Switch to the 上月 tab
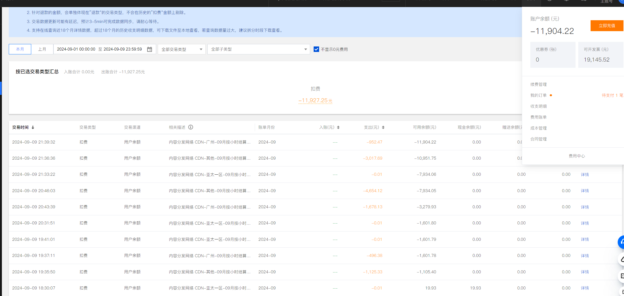 (x=42, y=49)
